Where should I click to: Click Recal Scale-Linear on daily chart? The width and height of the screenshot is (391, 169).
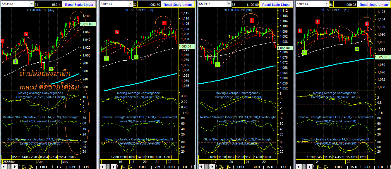point(79,5)
